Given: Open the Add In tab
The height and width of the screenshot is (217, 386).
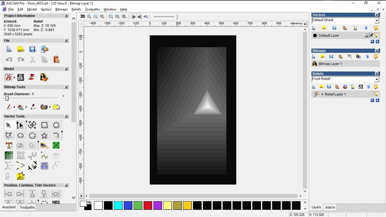Looking at the screenshot, I should click(x=330, y=207).
